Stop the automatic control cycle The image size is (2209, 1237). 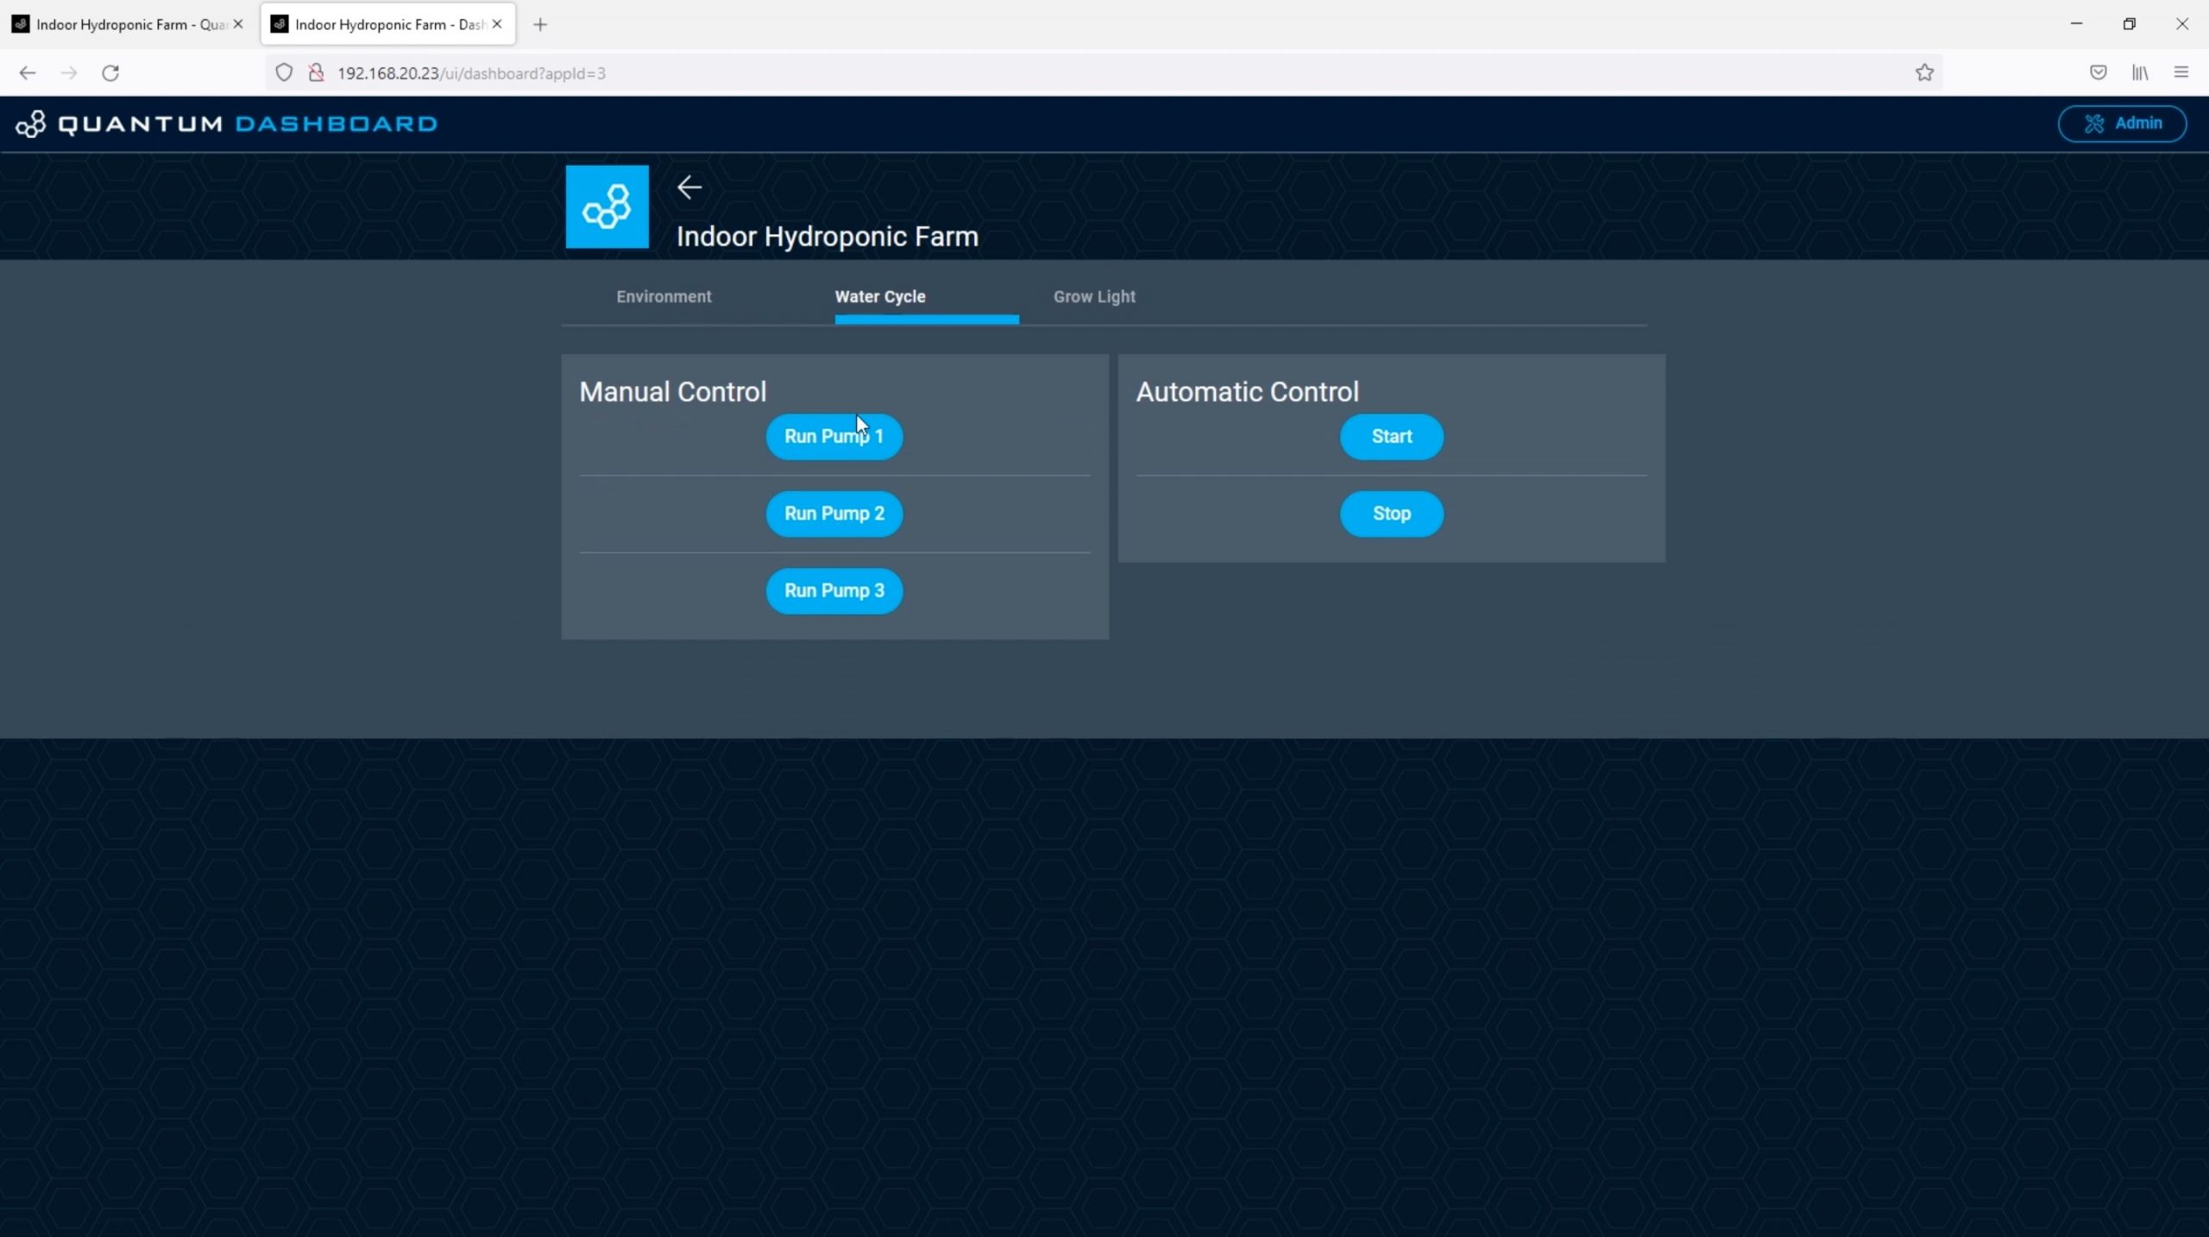(1391, 514)
